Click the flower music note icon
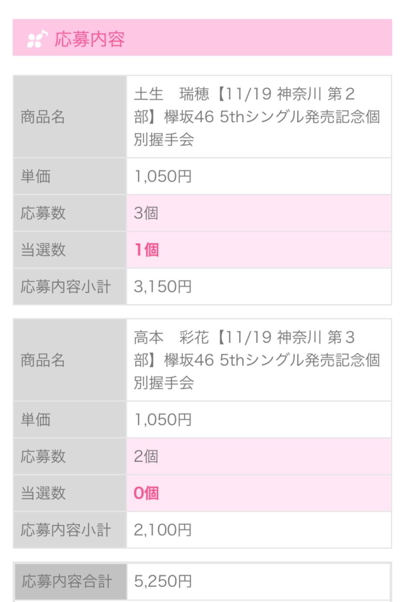 pos(37,39)
